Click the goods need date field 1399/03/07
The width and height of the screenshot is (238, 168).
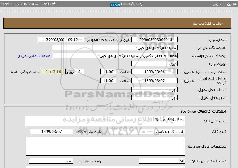pos(52,131)
